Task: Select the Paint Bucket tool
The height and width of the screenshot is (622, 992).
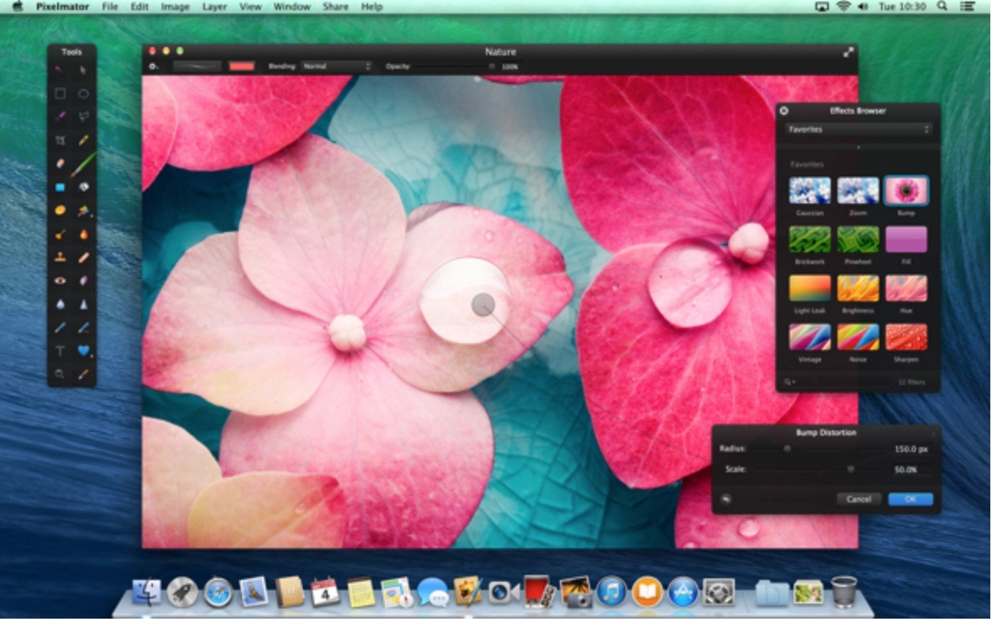Action: [83, 187]
